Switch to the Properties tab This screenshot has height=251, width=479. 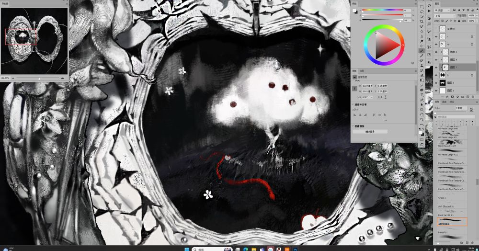[354, 71]
